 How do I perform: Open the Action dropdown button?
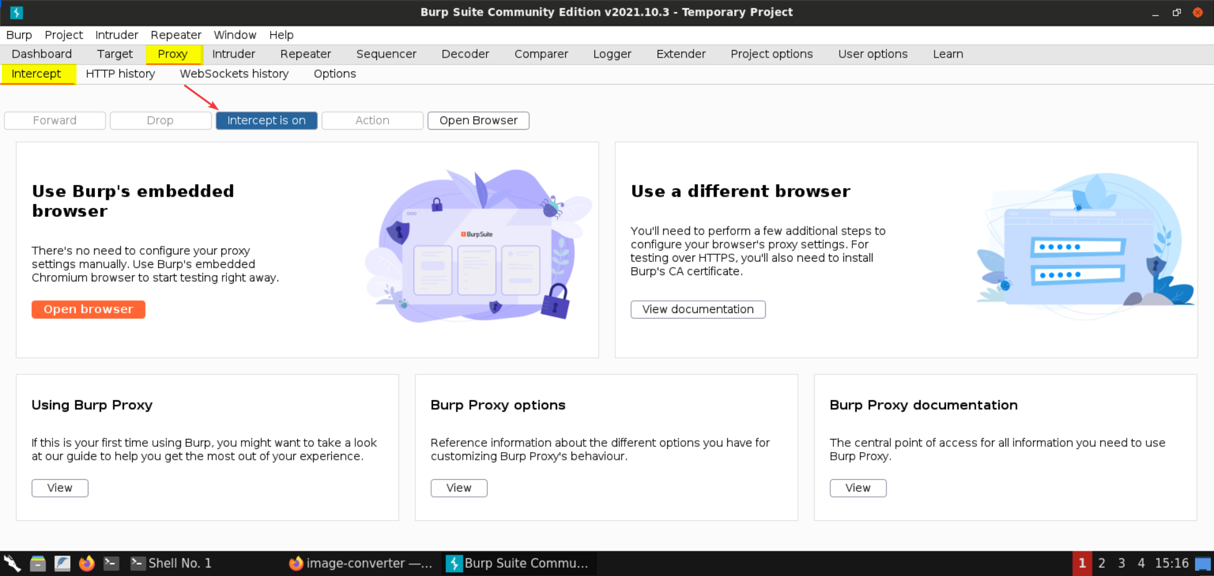pos(372,120)
